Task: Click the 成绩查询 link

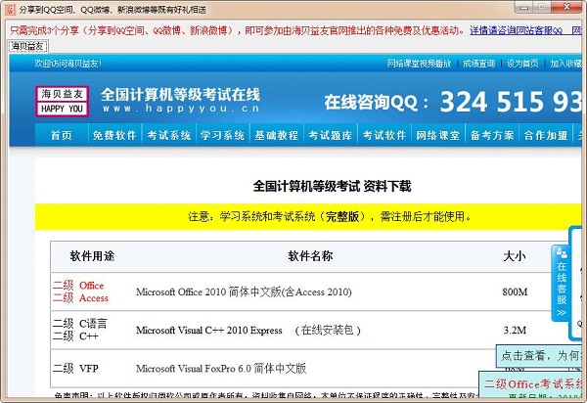Action: [x=478, y=64]
